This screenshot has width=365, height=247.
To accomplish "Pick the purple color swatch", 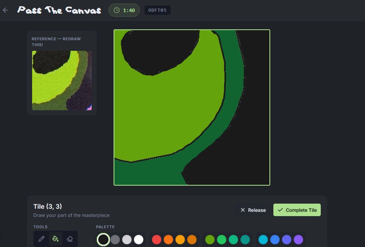I will click(298, 239).
